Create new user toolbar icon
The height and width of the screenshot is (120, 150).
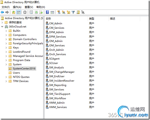[59, 12]
